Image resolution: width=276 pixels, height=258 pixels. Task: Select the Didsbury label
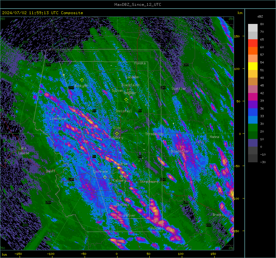[116, 137]
